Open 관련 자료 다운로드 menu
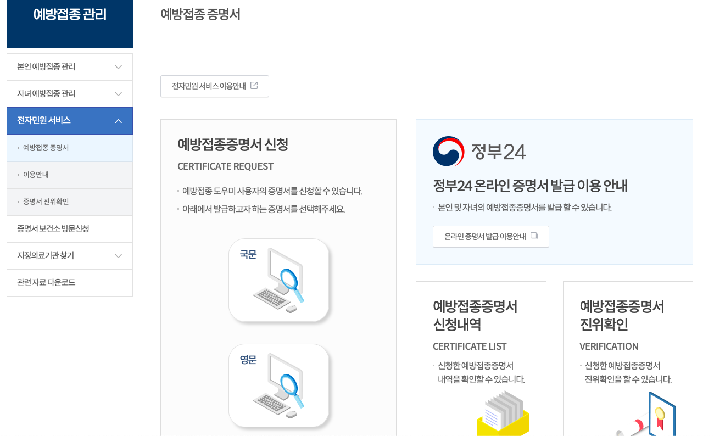This screenshot has width=714, height=436. (x=70, y=283)
